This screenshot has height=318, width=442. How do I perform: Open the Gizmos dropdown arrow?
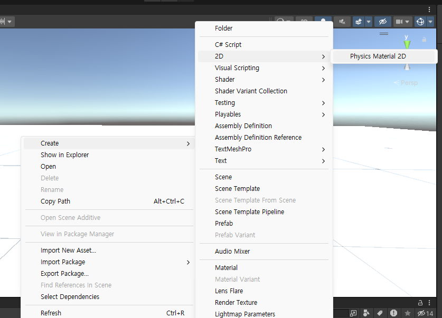point(430,22)
